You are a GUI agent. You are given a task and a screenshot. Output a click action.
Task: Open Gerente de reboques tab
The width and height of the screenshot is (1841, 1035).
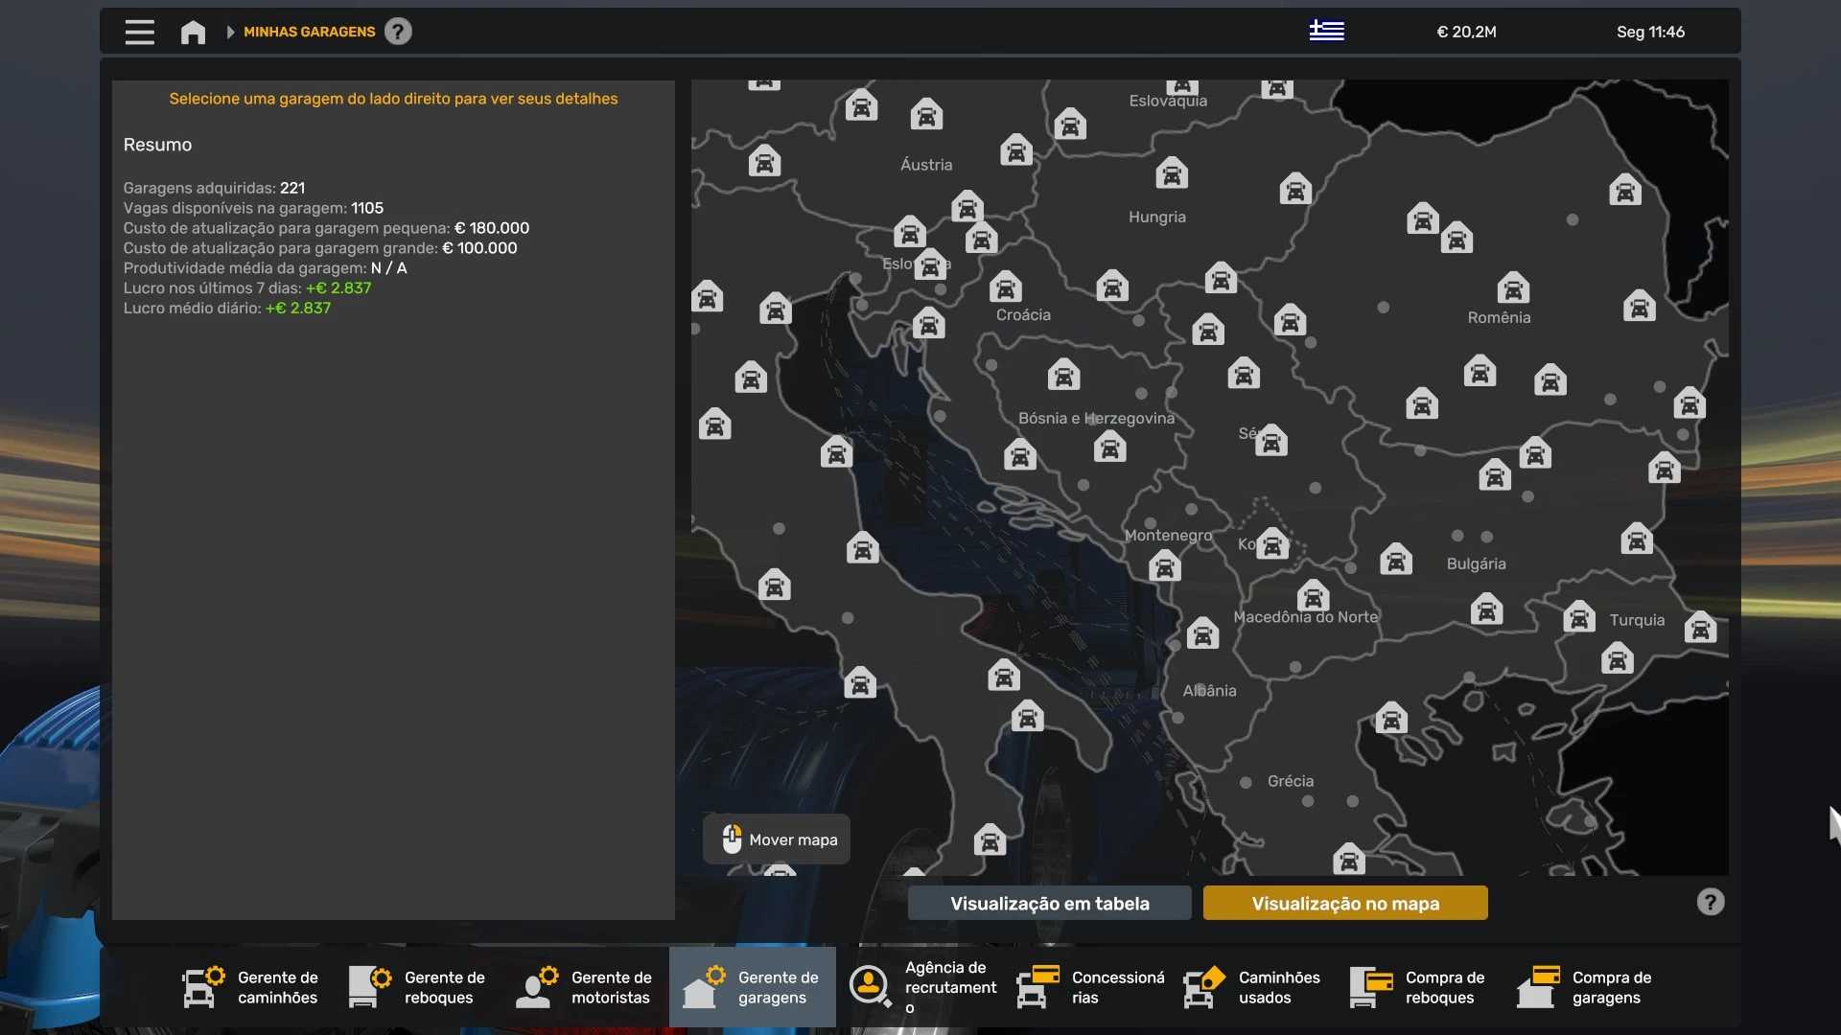[x=418, y=987]
